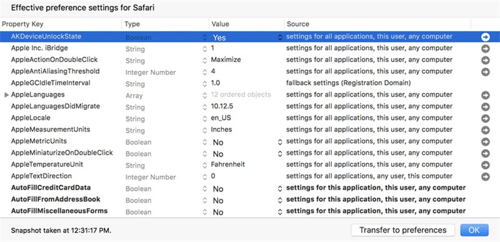The width and height of the screenshot is (500, 242).
Task: Click arrow icon for AppleLanguagesDidMigrate row
Action: [486, 107]
